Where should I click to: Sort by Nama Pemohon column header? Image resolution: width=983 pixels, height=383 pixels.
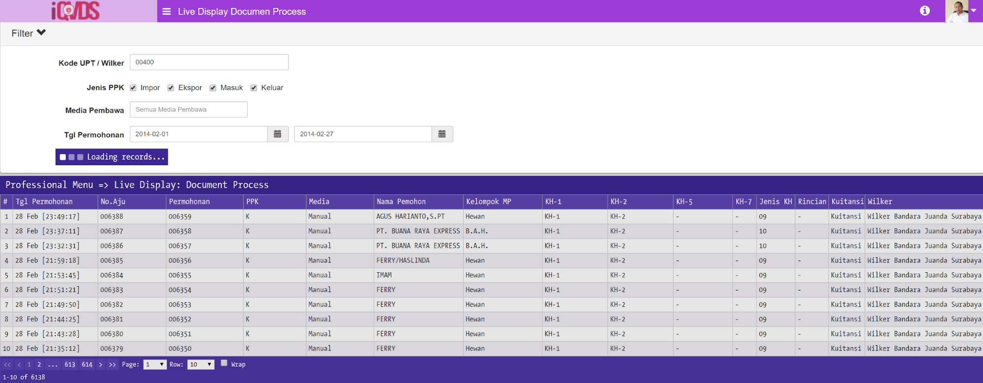point(401,202)
